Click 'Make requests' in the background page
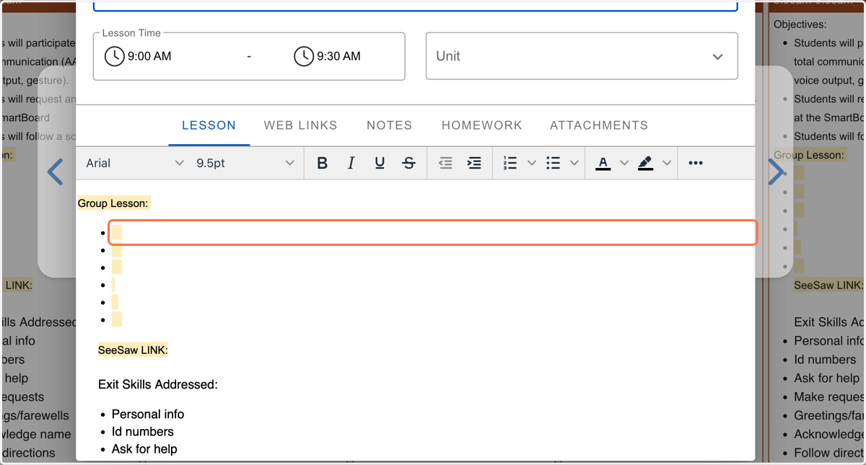The image size is (866, 465). [x=828, y=397]
